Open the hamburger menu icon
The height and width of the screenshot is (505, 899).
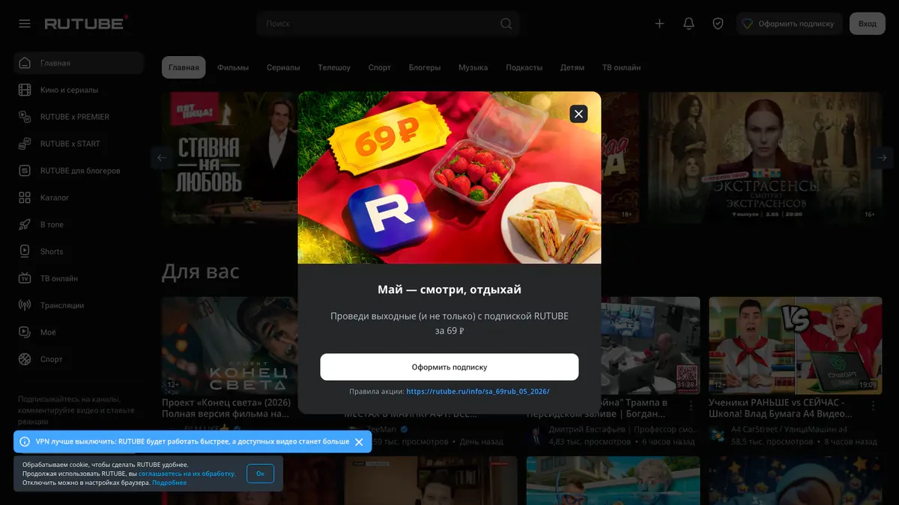tap(25, 24)
